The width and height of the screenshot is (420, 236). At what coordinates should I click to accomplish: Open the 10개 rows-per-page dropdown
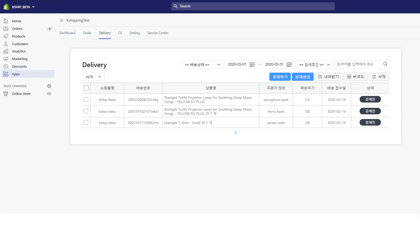tap(93, 77)
